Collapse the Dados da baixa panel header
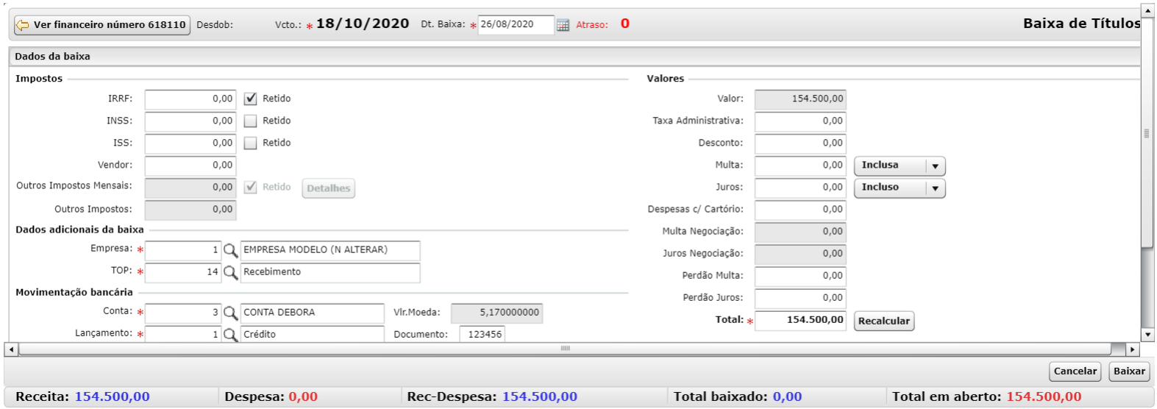This screenshot has height=409, width=1157. click(574, 57)
